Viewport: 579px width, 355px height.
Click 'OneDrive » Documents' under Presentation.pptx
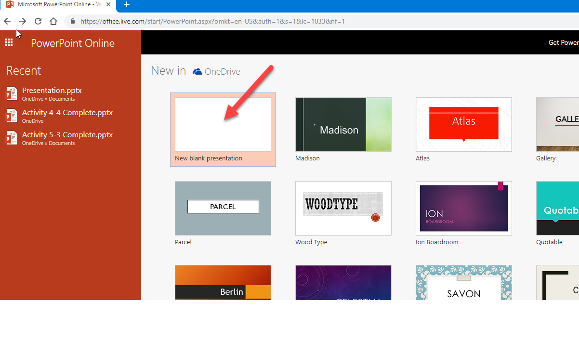pyautogui.click(x=48, y=99)
